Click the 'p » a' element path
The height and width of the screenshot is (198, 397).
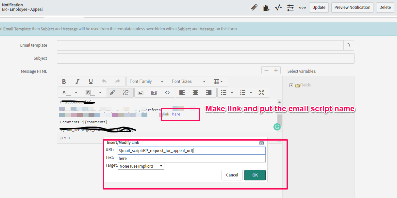[x=65, y=138]
